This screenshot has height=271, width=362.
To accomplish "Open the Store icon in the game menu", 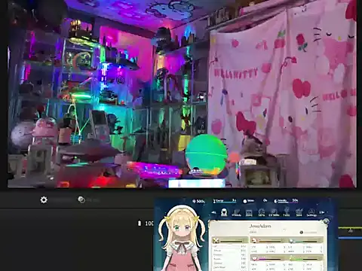I will coord(249,213).
